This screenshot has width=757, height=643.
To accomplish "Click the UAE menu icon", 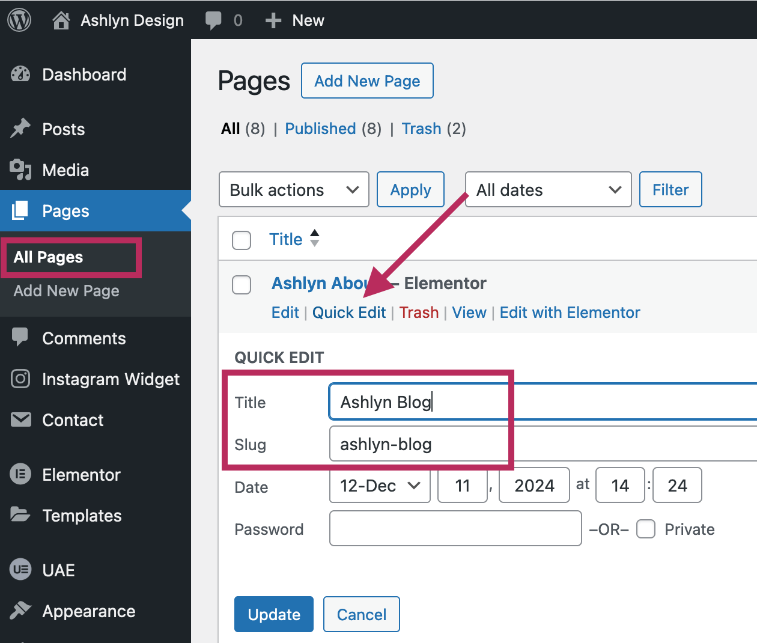I will click(20, 570).
